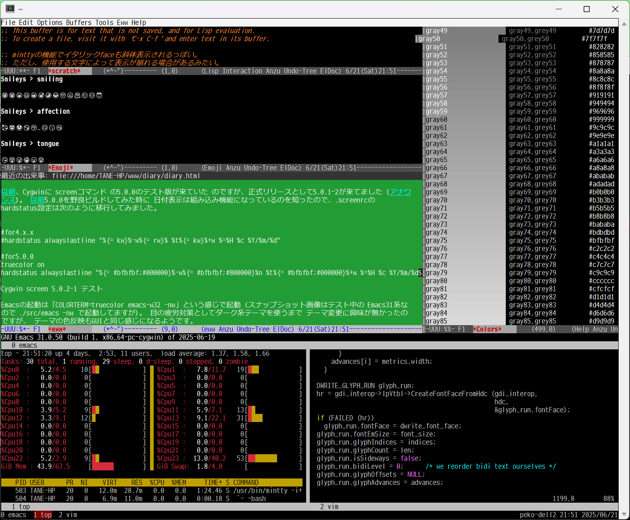Click the 'gray80,grey80' color name entry

point(532,281)
